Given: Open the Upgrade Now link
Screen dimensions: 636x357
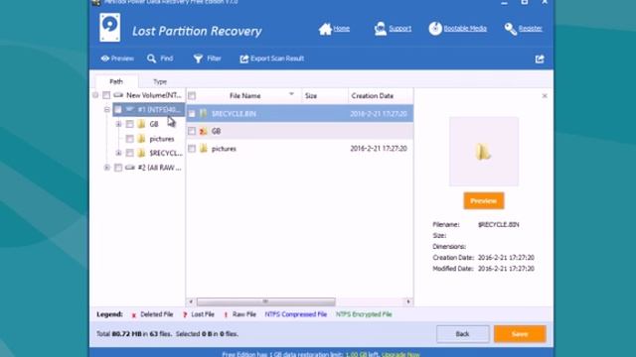Looking at the screenshot, I should [400, 354].
